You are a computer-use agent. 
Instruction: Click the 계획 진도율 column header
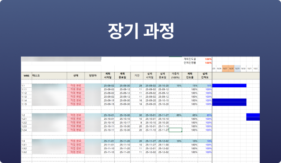(x=190, y=76)
